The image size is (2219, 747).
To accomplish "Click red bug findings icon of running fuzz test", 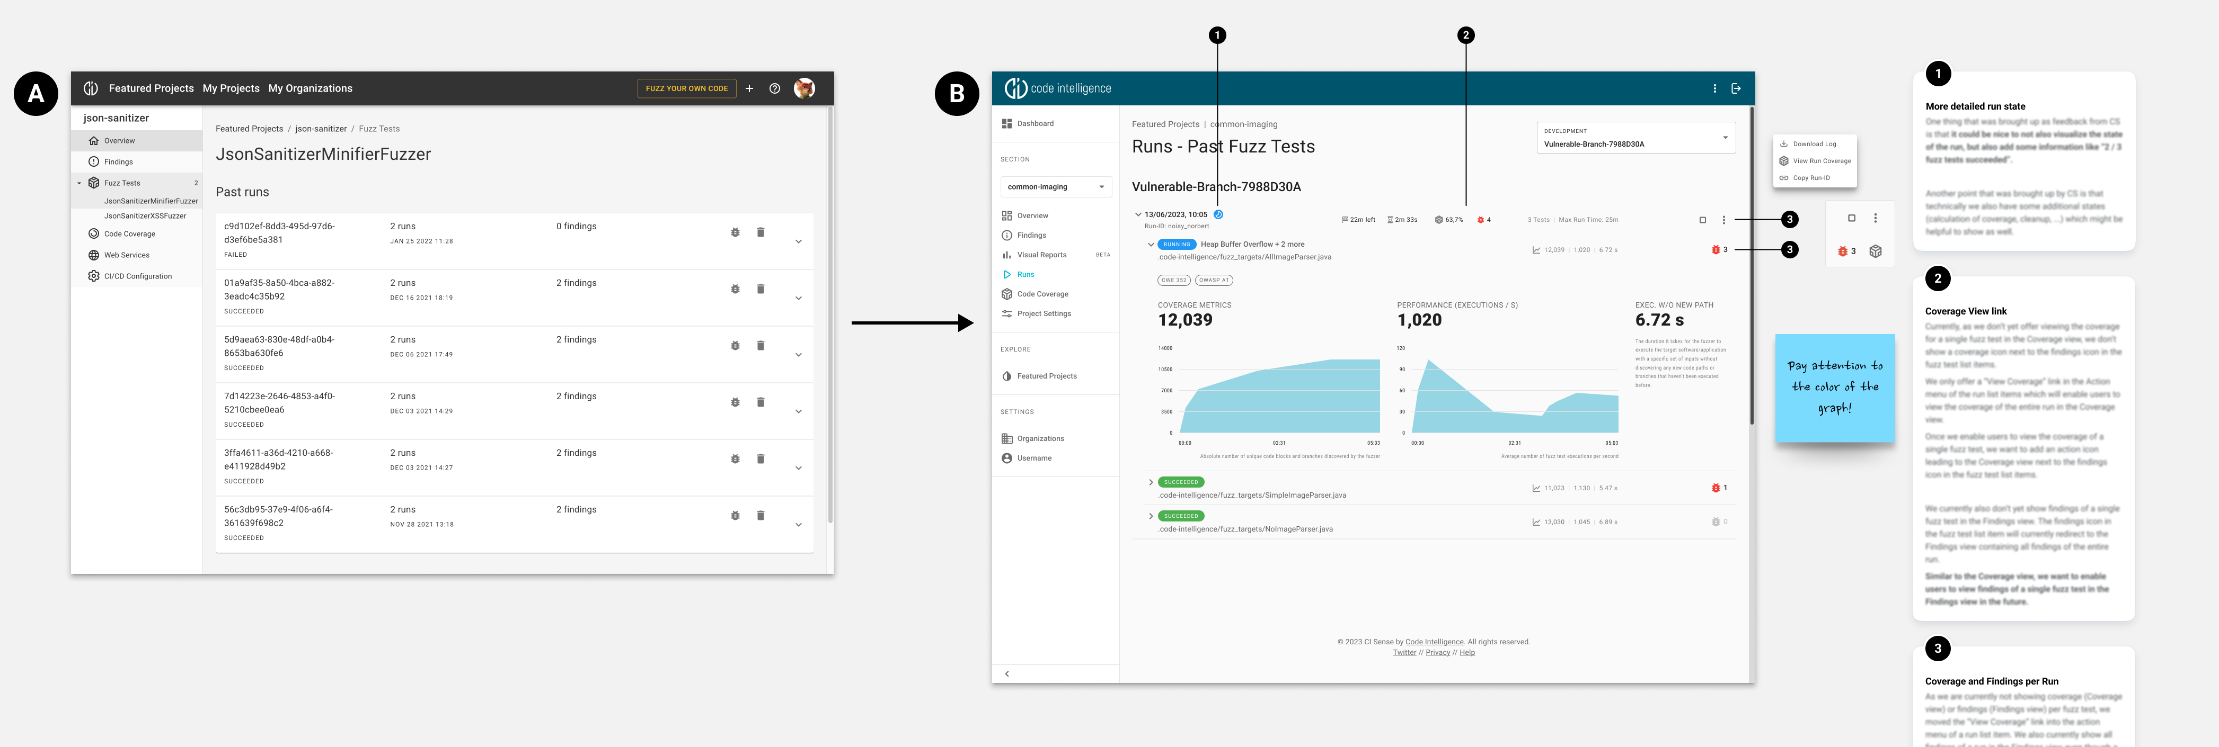I will 1715,249.
